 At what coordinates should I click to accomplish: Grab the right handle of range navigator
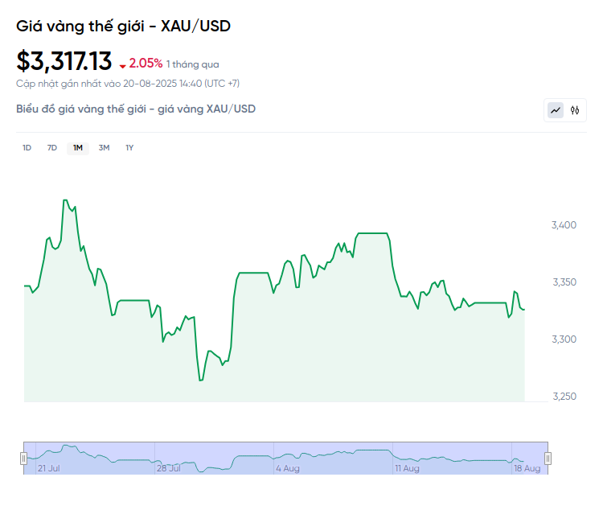coord(548,459)
